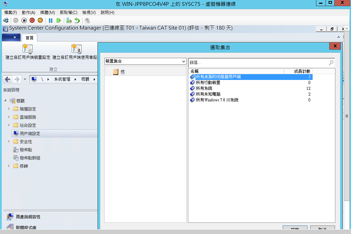
Task: Open the 檔案(F) menu
Action: pyautogui.click(x=11, y=13)
